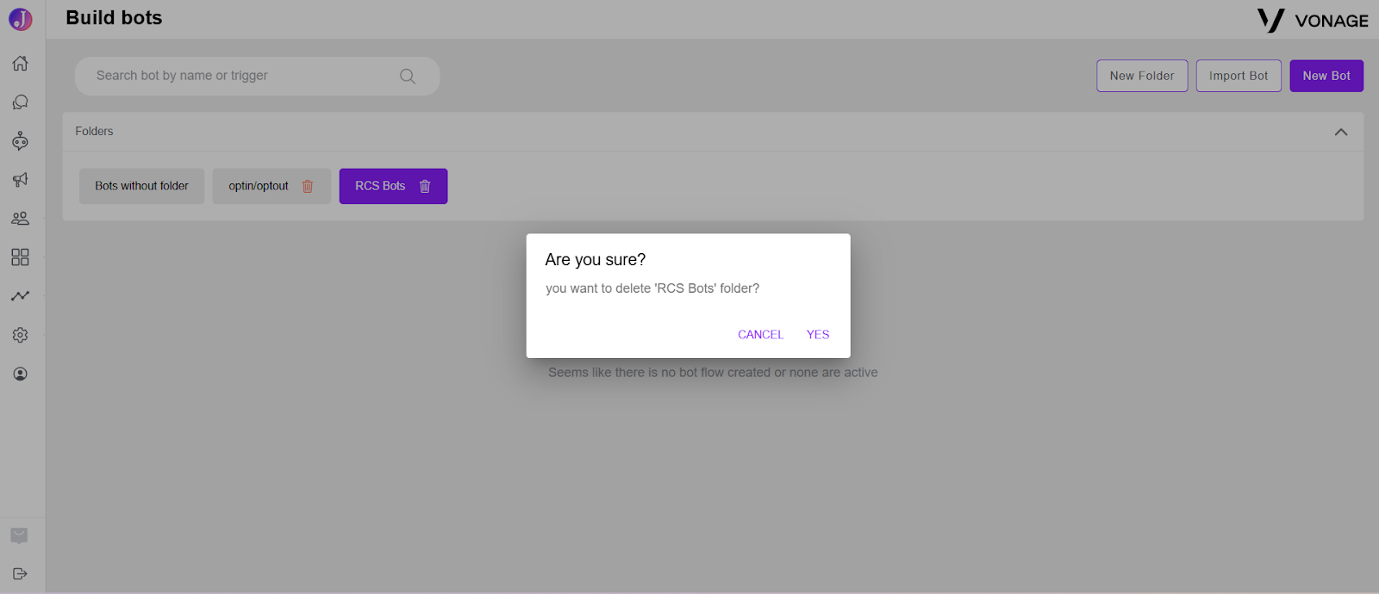Select the Bots without folder tab
The image size is (1379, 594).
(x=141, y=186)
